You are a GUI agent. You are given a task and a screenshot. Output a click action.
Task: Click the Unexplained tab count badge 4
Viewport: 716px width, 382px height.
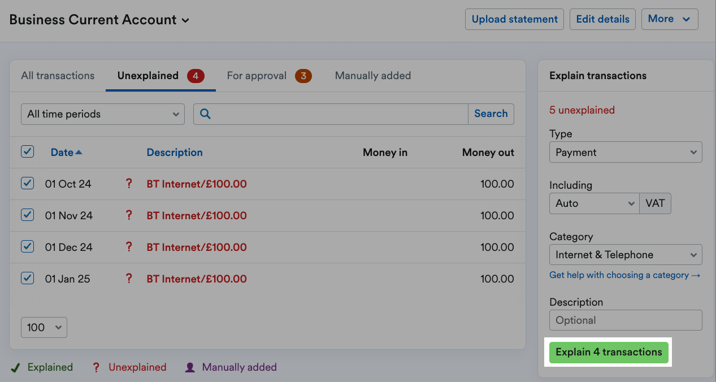click(196, 76)
